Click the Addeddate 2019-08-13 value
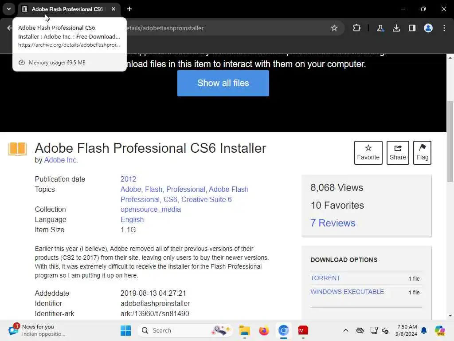This screenshot has height=341, width=454. pyautogui.click(x=153, y=293)
